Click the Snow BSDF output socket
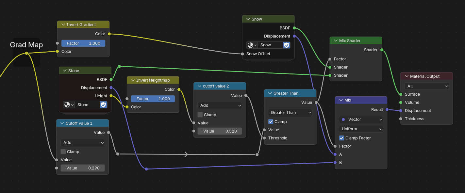Screen dimensions: 465x193 (294, 28)
